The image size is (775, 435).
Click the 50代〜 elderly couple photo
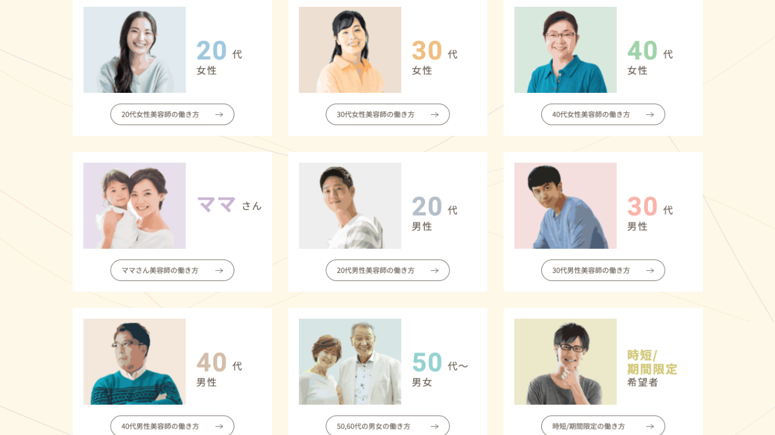tap(350, 361)
